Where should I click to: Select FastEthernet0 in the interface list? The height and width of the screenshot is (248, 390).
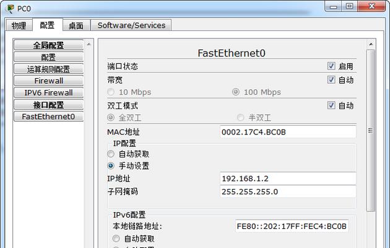[x=48, y=117]
